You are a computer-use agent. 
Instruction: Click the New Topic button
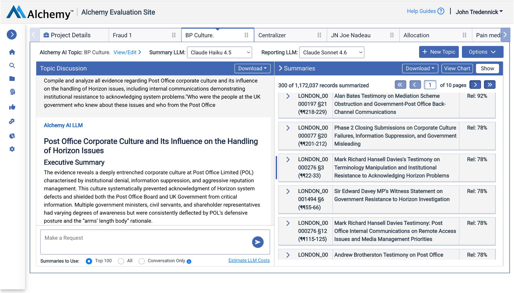point(439,52)
